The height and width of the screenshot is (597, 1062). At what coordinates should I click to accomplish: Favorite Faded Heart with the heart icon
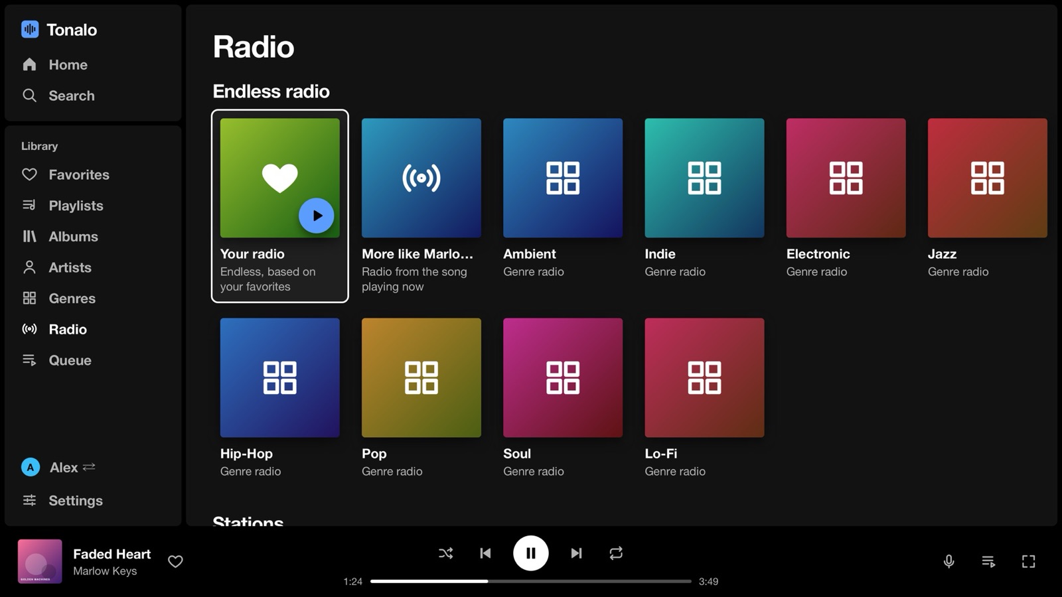point(175,561)
